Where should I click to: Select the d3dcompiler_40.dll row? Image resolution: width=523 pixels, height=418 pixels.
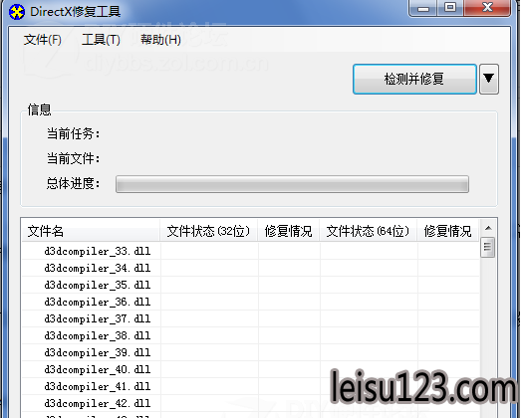(x=250, y=369)
